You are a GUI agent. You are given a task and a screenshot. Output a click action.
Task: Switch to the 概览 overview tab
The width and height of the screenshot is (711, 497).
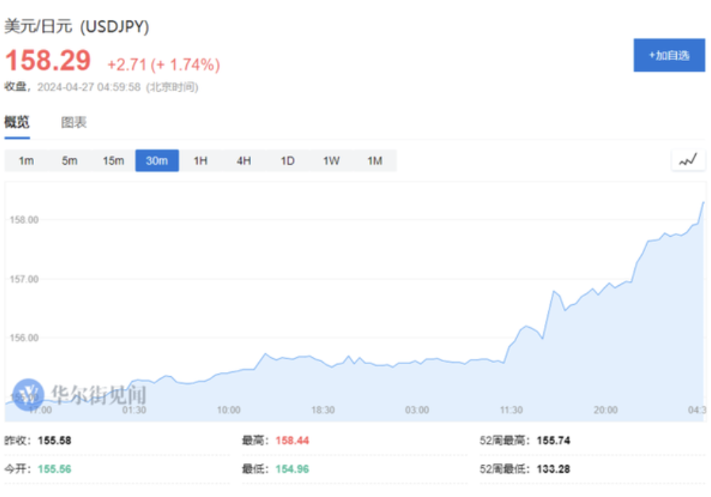pos(17,122)
